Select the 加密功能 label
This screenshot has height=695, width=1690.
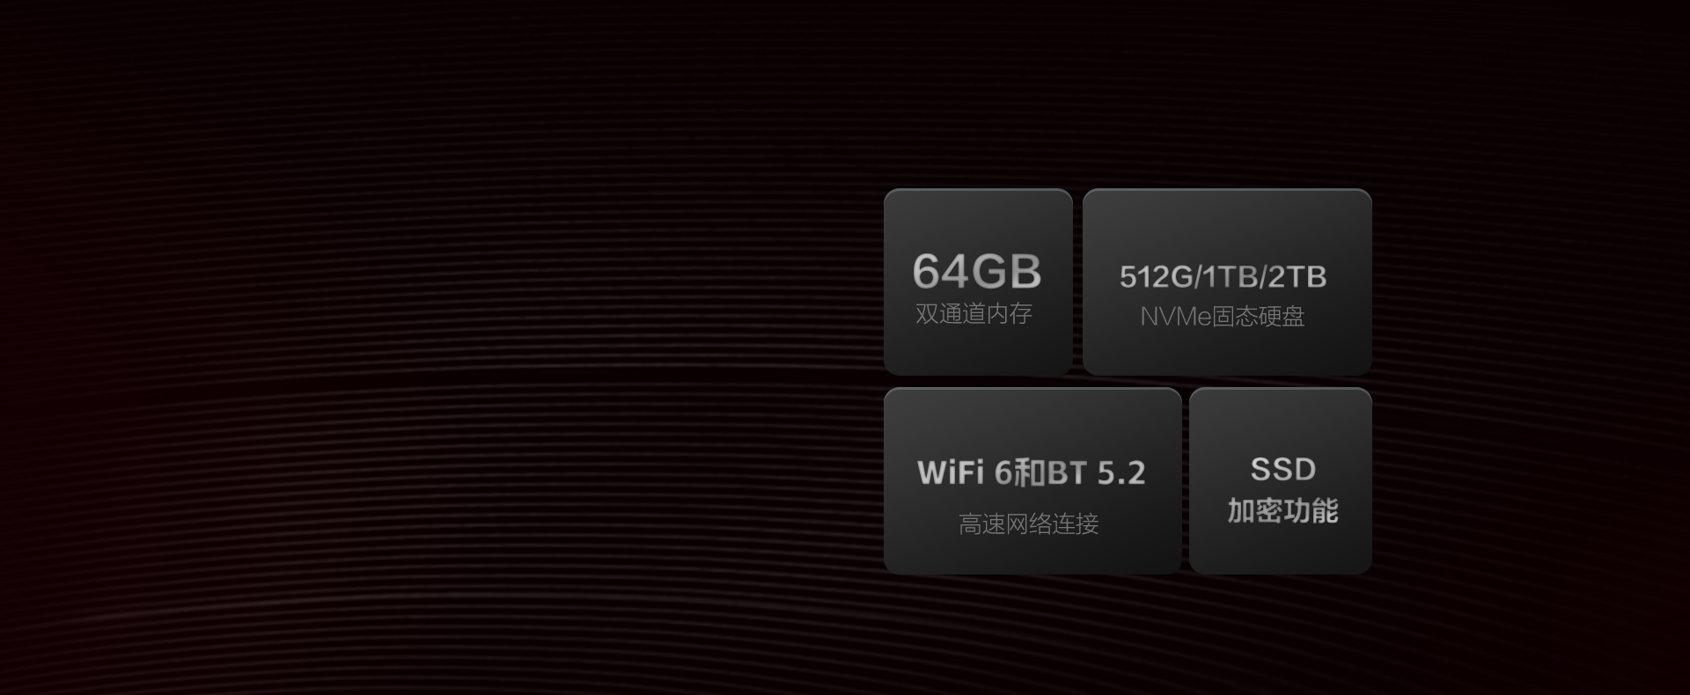point(1283,511)
